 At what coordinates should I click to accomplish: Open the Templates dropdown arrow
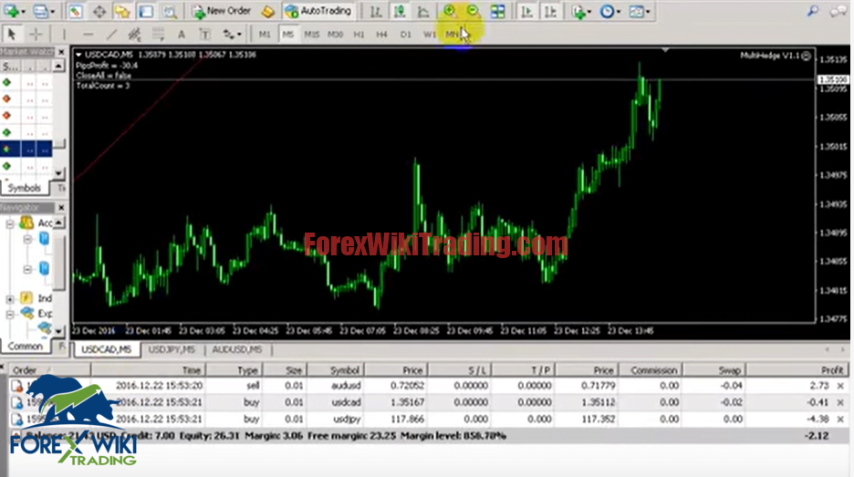tap(648, 12)
